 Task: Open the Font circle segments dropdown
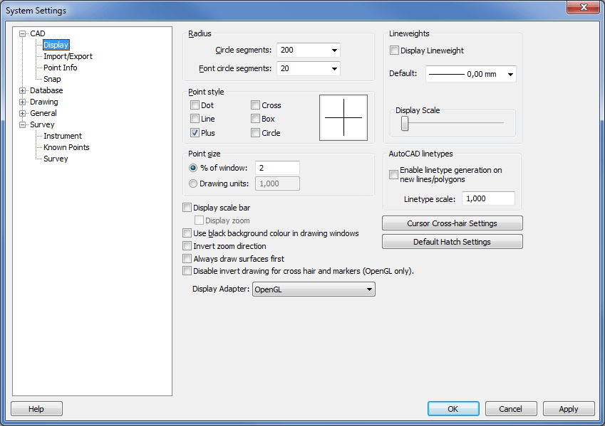point(333,69)
